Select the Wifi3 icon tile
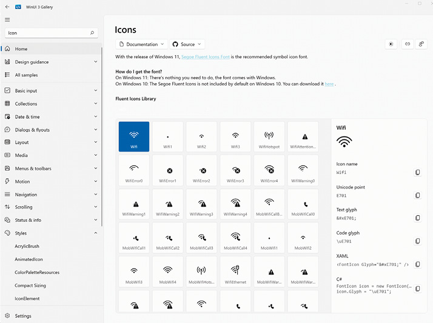433x323 pixels. pyautogui.click(x=235, y=136)
